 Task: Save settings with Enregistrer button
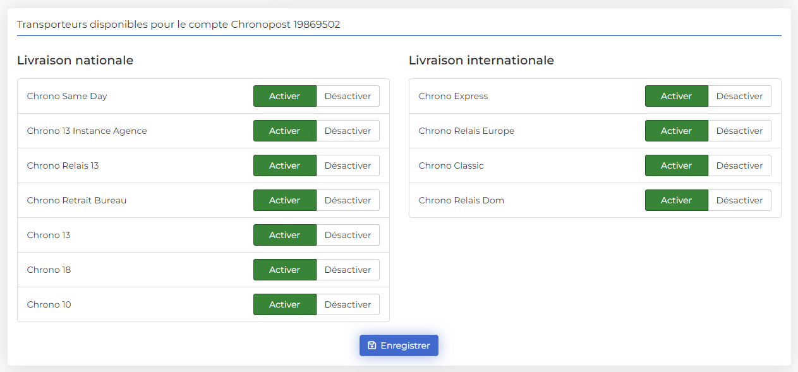point(399,345)
